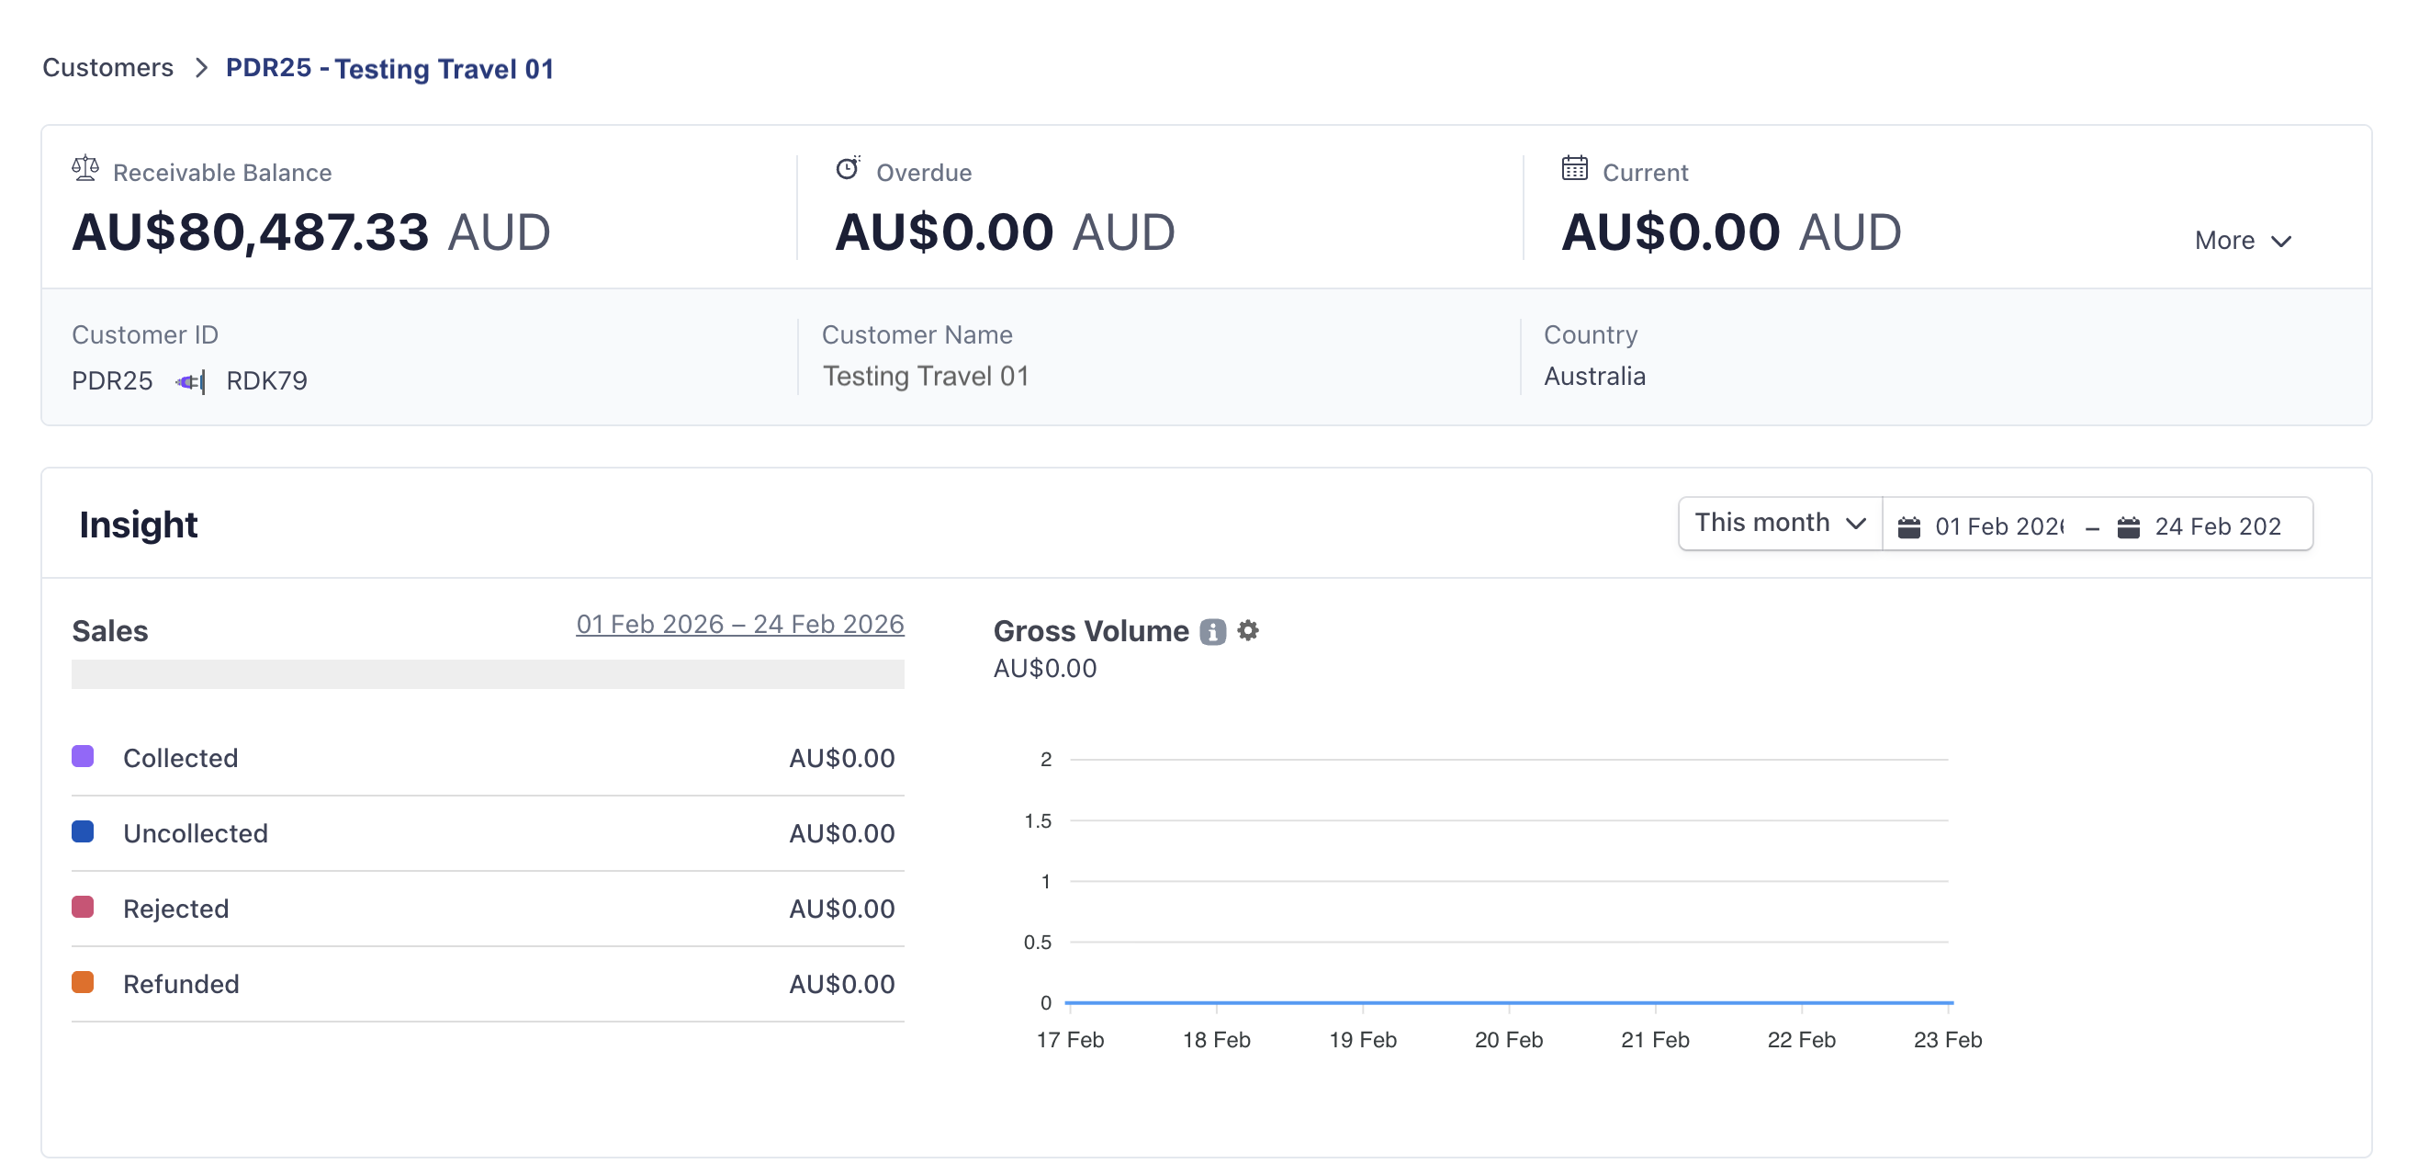Click linked customer ID RDK79
Viewport: 2430px width, 1175px height.
tap(266, 381)
